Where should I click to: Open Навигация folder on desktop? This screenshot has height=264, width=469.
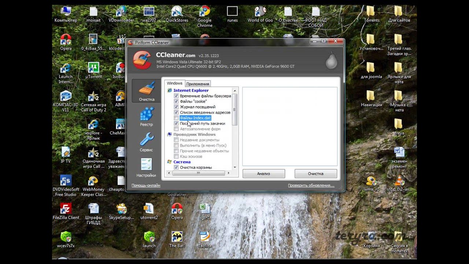(372, 99)
